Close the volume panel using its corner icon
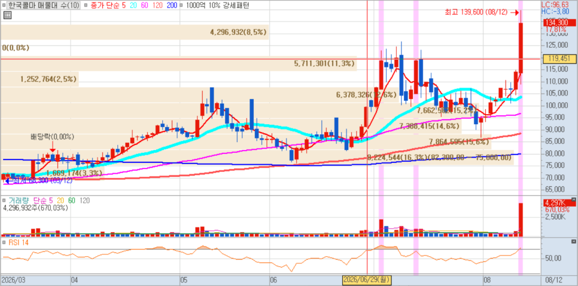Screen dimensions: 578x286 [x=573, y=199]
